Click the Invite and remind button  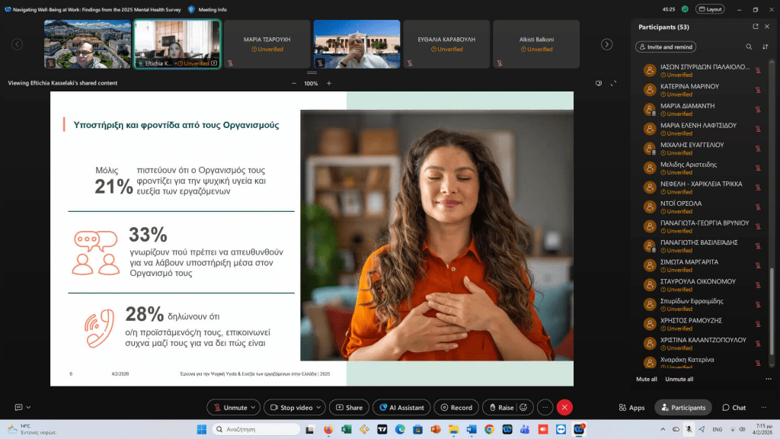665,46
